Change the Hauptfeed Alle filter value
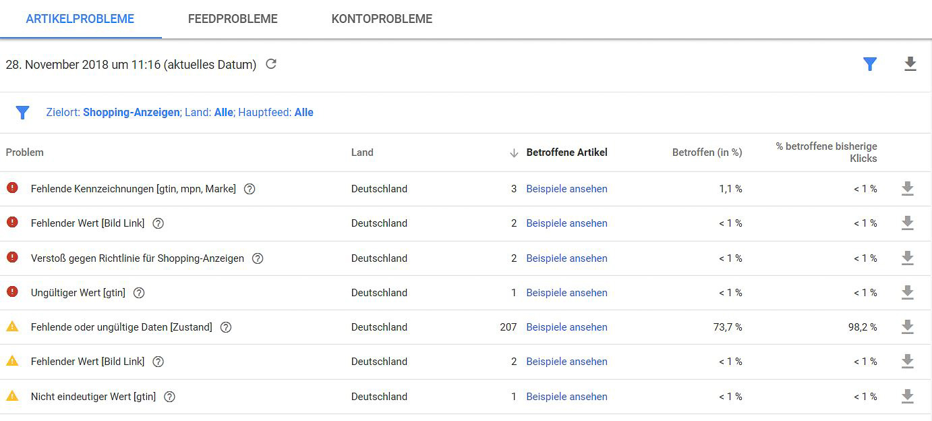Screen dimensions: 932x421 [x=303, y=113]
